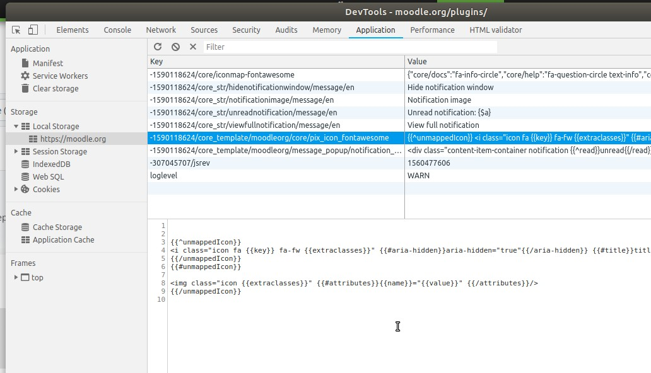
Task: Go to the Security tab
Action: pos(246,30)
